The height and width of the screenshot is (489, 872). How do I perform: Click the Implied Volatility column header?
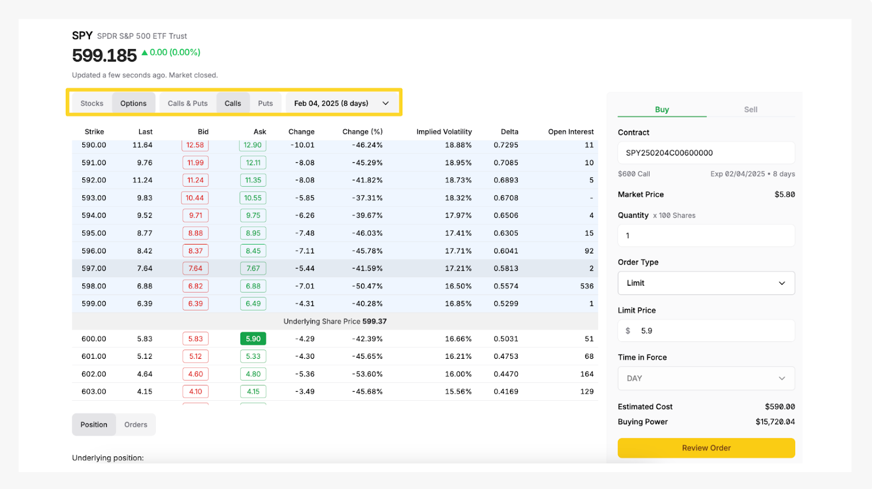(x=444, y=132)
